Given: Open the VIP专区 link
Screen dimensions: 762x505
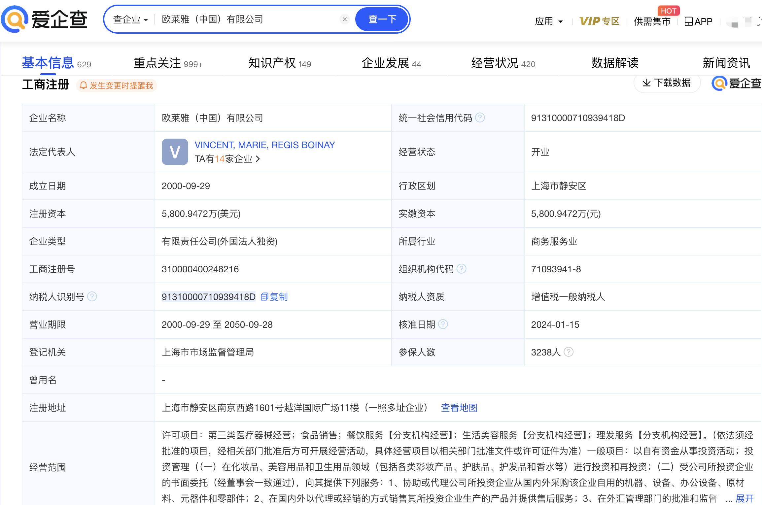Looking at the screenshot, I should tap(599, 21).
